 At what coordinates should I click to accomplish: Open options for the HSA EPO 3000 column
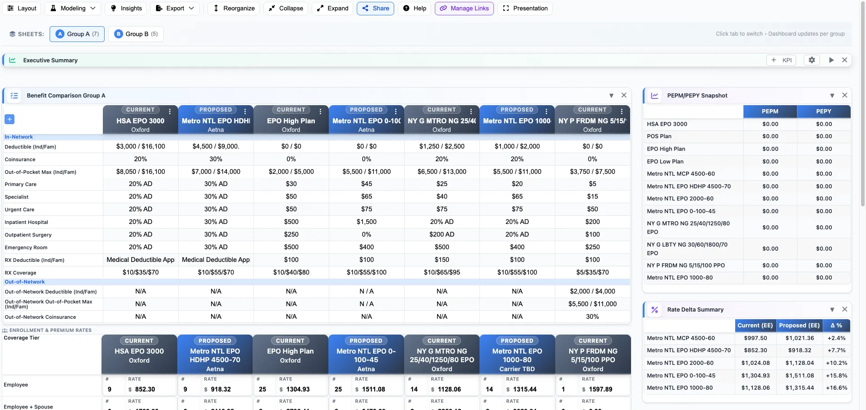tap(170, 111)
